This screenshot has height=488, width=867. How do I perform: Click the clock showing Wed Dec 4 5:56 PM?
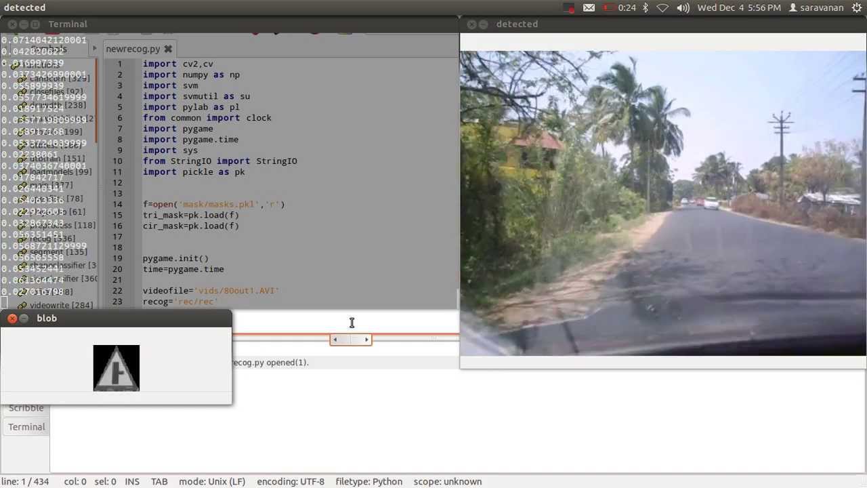click(739, 7)
